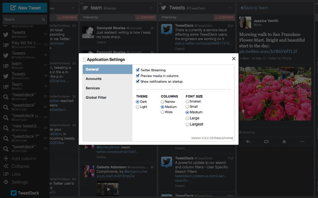The image size is (318, 198).
Task: Select the Light theme radio button
Action: (138, 107)
